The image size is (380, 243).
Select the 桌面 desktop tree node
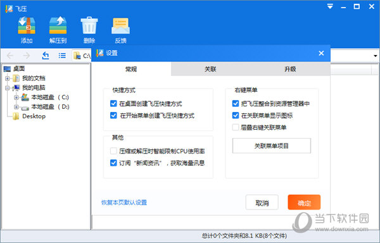pos(18,69)
